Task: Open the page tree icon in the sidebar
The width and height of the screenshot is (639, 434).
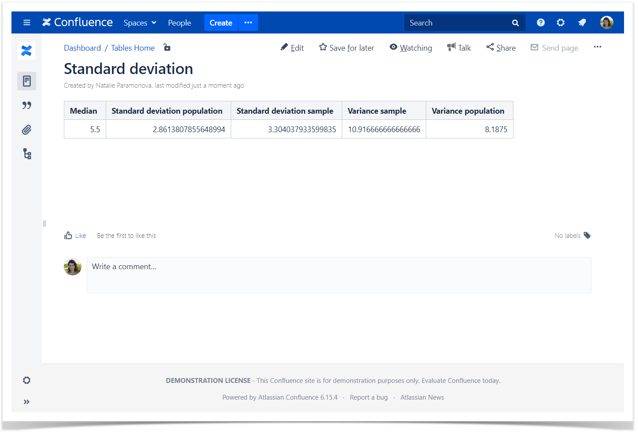Action: [x=27, y=154]
